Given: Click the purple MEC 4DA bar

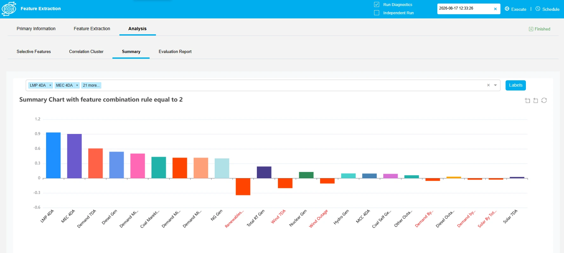Looking at the screenshot, I should [x=74, y=156].
